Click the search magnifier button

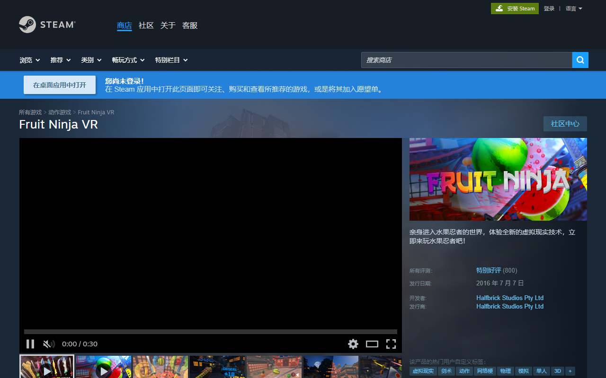click(x=580, y=60)
